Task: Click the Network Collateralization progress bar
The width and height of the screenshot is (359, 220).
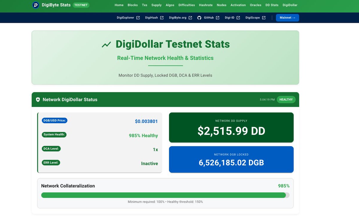Action: pos(165,195)
